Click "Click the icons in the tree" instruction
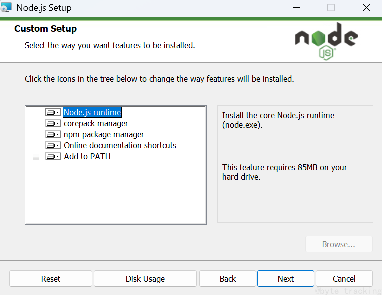The height and width of the screenshot is (295, 382). click(159, 79)
